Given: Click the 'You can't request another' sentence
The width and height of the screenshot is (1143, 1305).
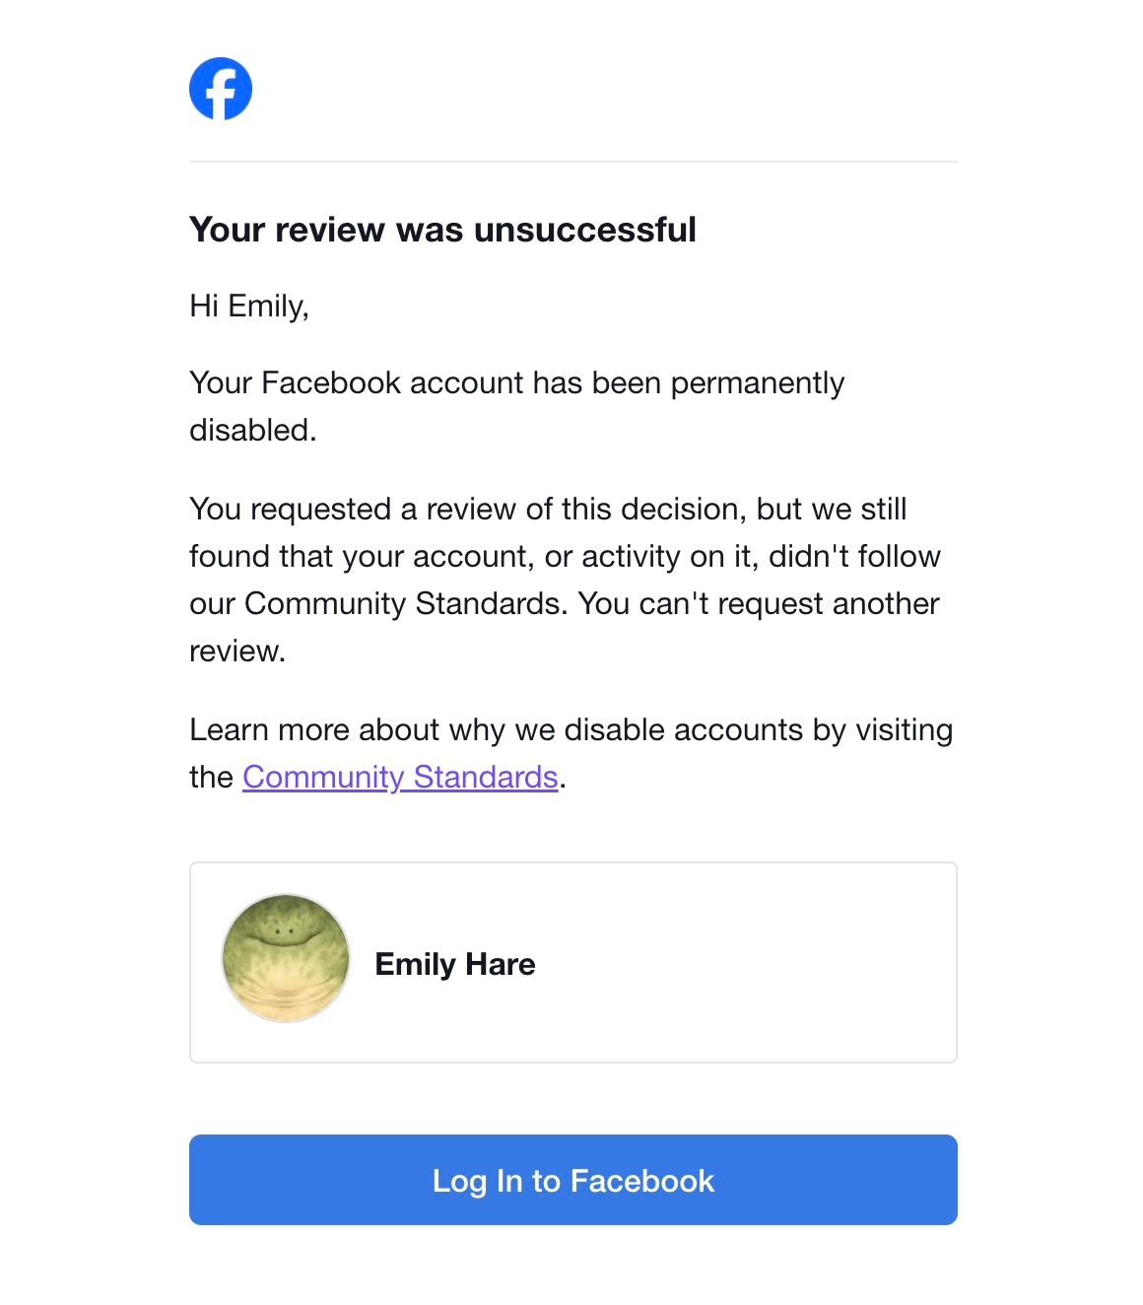Looking at the screenshot, I should (759, 604).
